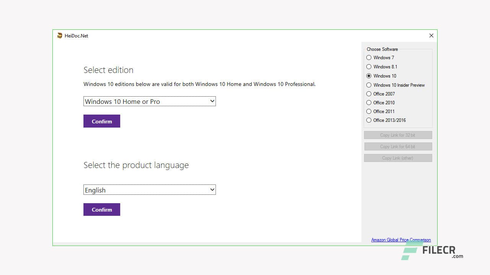490x275 pixels.
Task: Click the HeiDoc.Net title bar icon
Action: coord(60,36)
